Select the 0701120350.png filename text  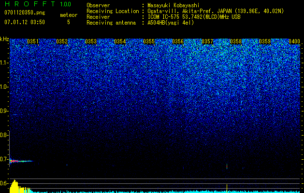[x=25, y=13]
